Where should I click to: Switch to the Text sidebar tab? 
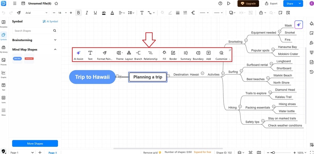[x=3, y=87]
